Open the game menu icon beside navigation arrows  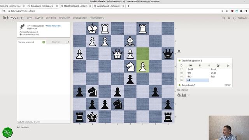[228, 65]
